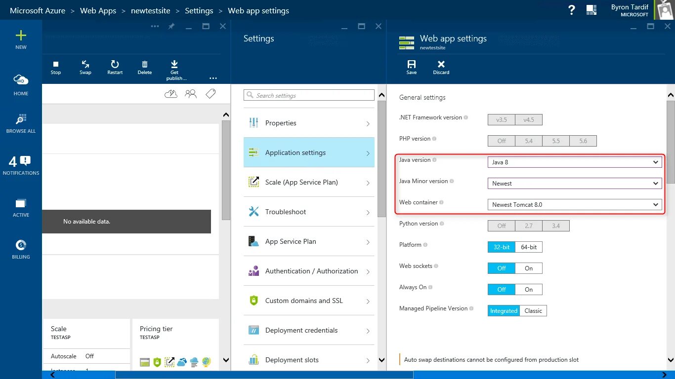This screenshot has width=675, height=379.
Task: Open BILLING icon in sidebar
Action: click(x=21, y=245)
